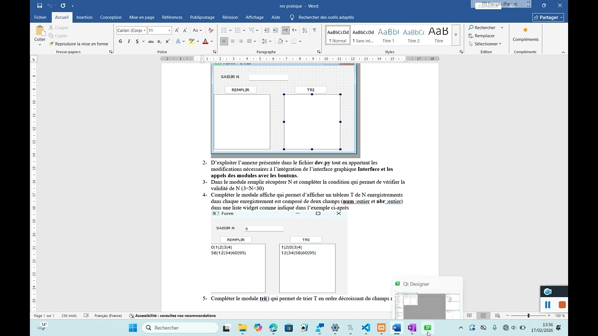
Task: Open the font size dropdown
Action: 169,30
